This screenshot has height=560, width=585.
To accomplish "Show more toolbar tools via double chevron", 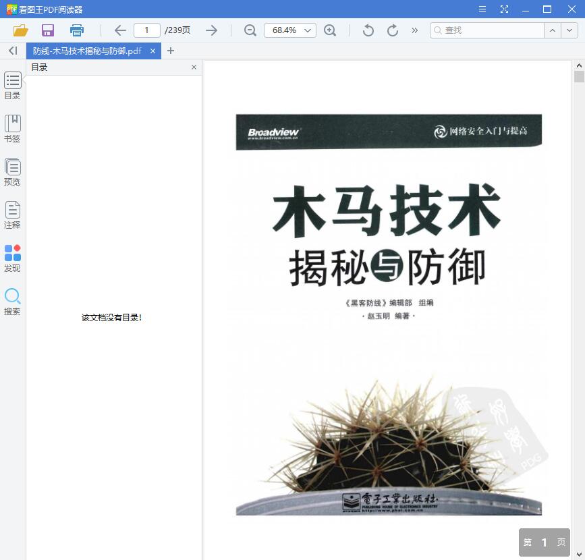I will (x=414, y=30).
